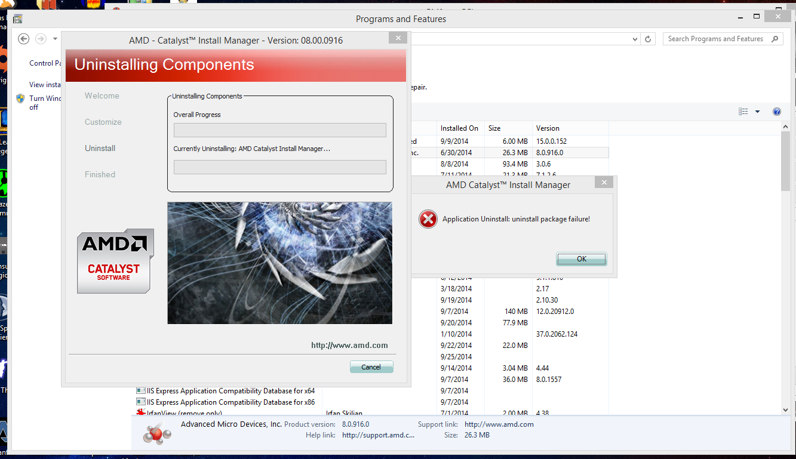This screenshot has height=459, width=796.
Task: Open the view options dropdown arrow
Action: (x=757, y=112)
